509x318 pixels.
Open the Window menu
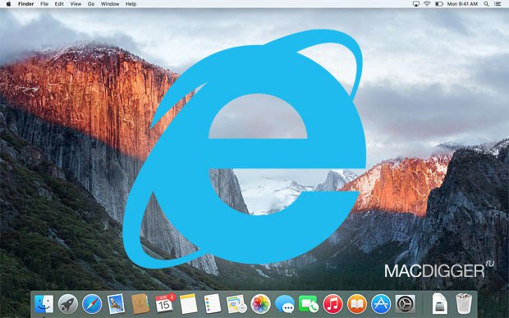click(x=110, y=4)
